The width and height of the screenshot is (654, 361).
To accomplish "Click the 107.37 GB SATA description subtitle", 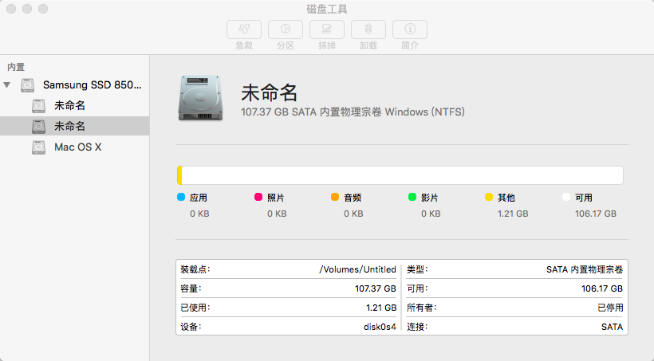I will [353, 112].
